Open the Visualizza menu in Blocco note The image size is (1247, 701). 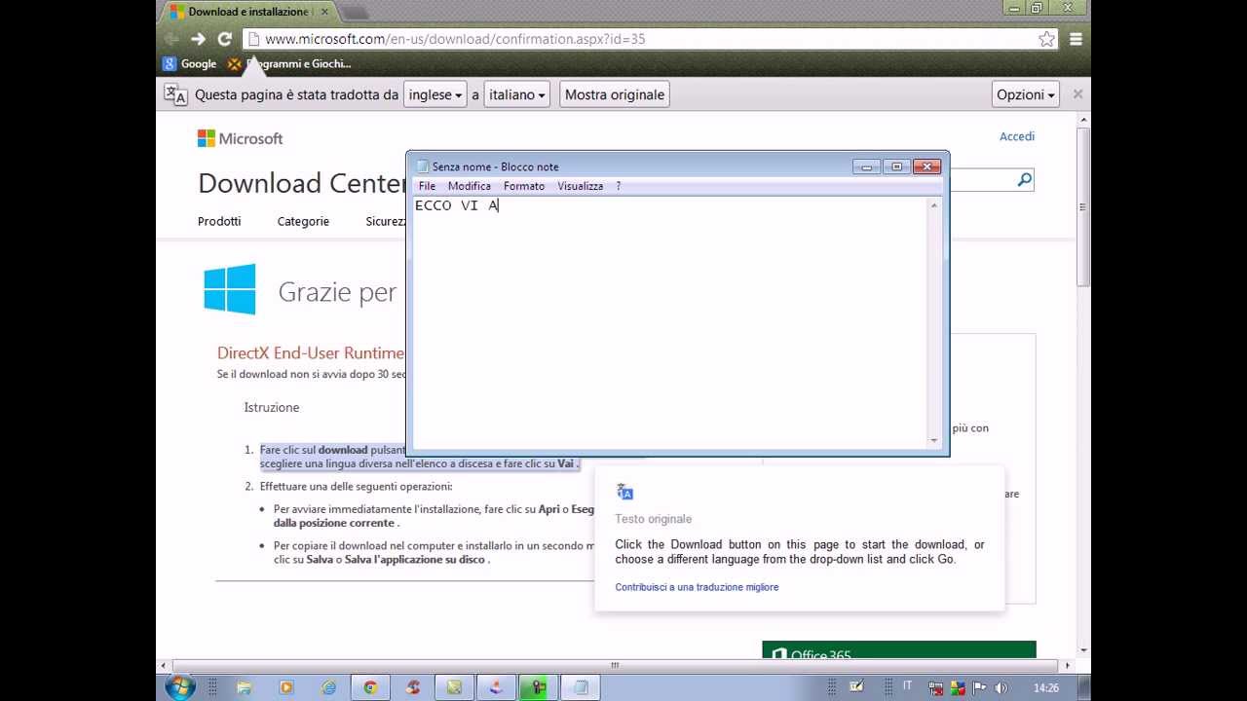(580, 186)
